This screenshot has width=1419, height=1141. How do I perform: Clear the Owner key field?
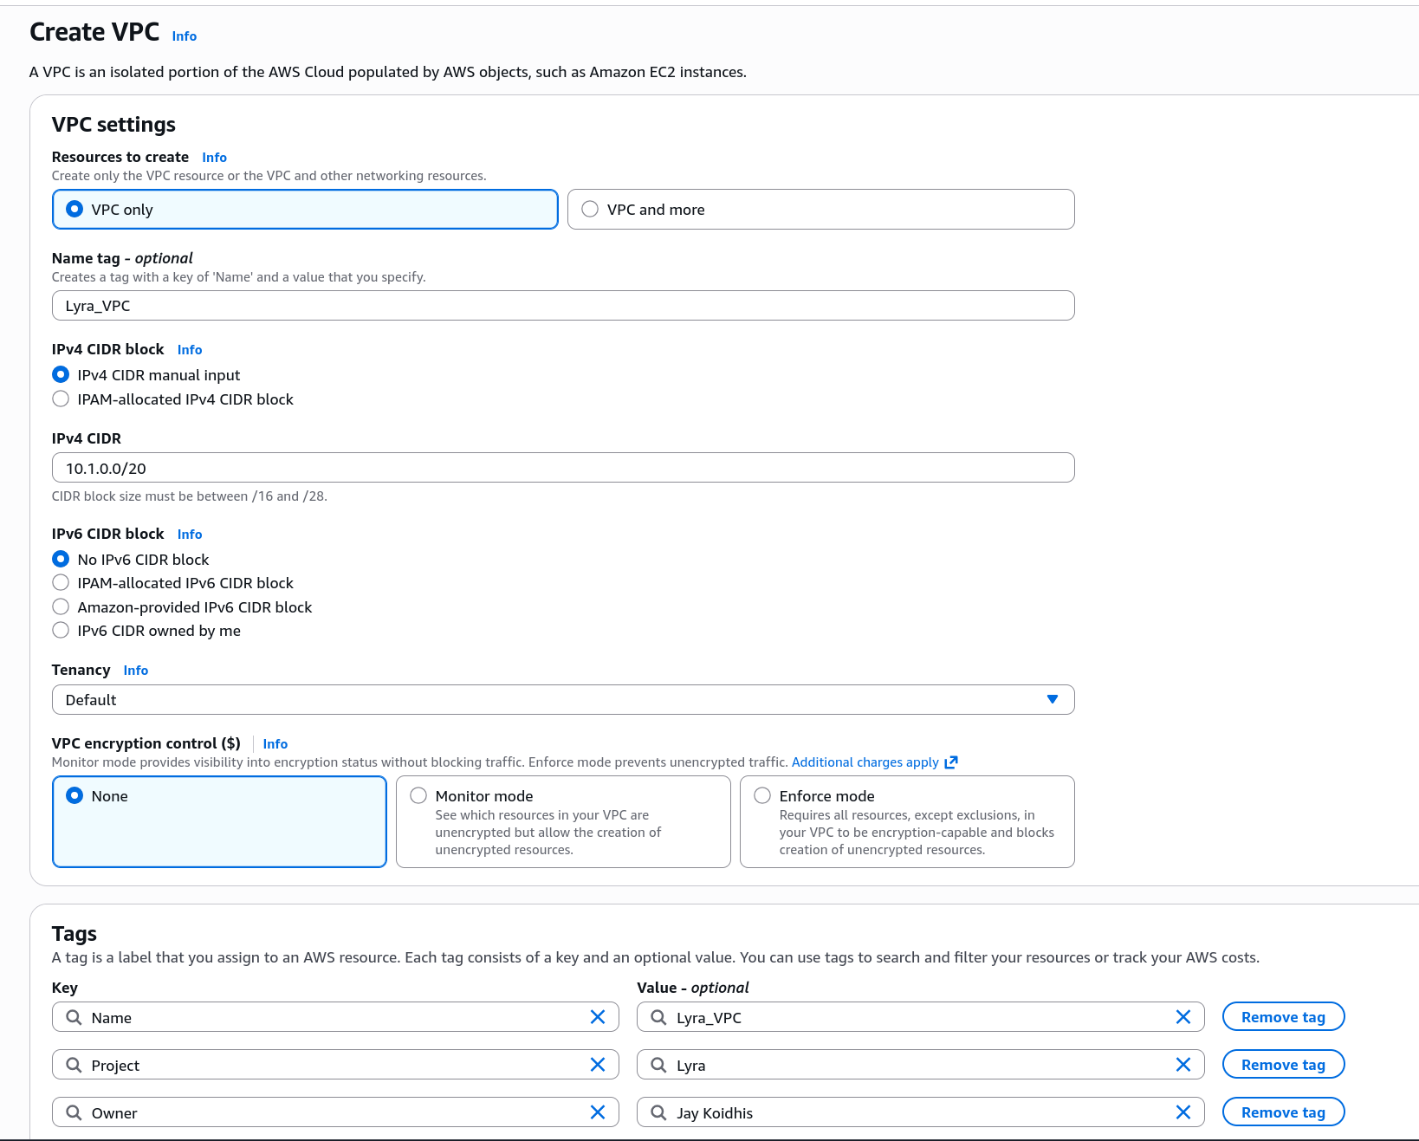(597, 1112)
